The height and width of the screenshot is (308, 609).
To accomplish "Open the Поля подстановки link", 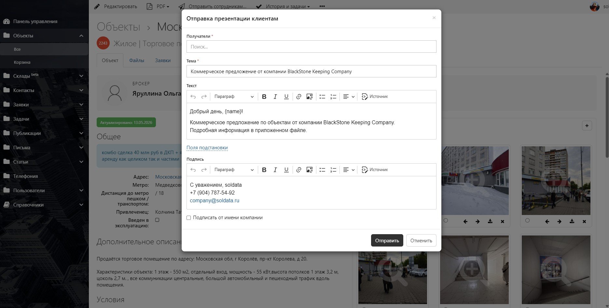I will 207,148.
